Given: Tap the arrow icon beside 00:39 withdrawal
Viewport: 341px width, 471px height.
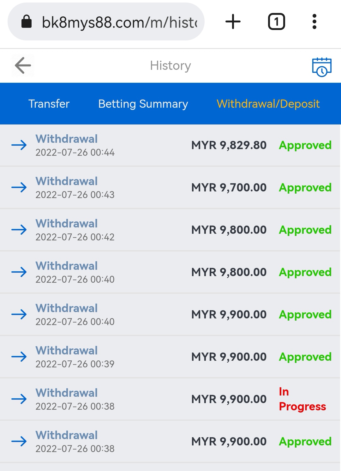Looking at the screenshot, I should pos(19,357).
